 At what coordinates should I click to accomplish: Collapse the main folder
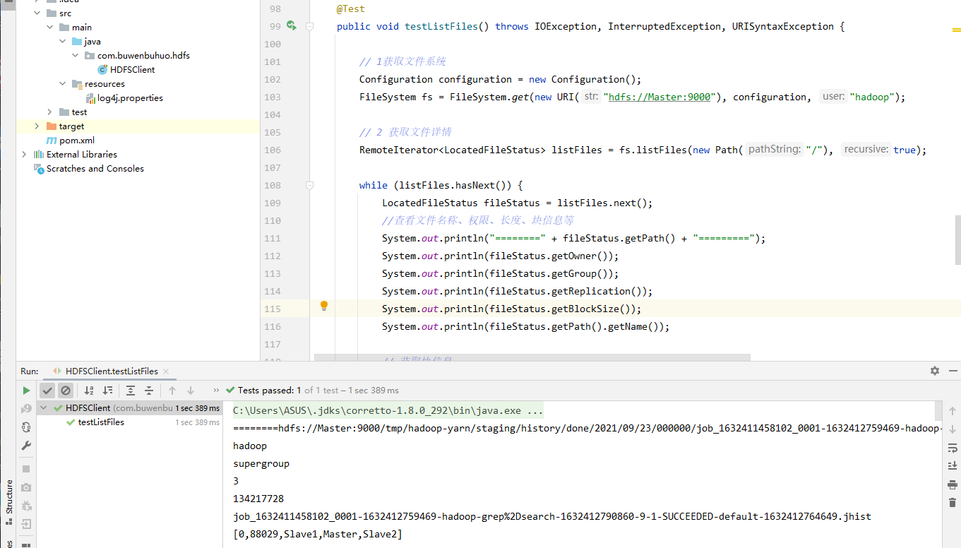[x=50, y=27]
